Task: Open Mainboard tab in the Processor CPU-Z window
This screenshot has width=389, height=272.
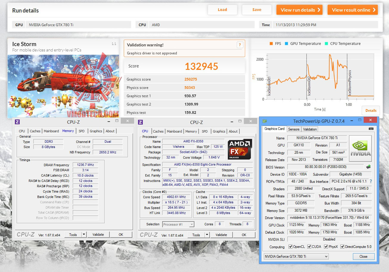Action: 174,131
